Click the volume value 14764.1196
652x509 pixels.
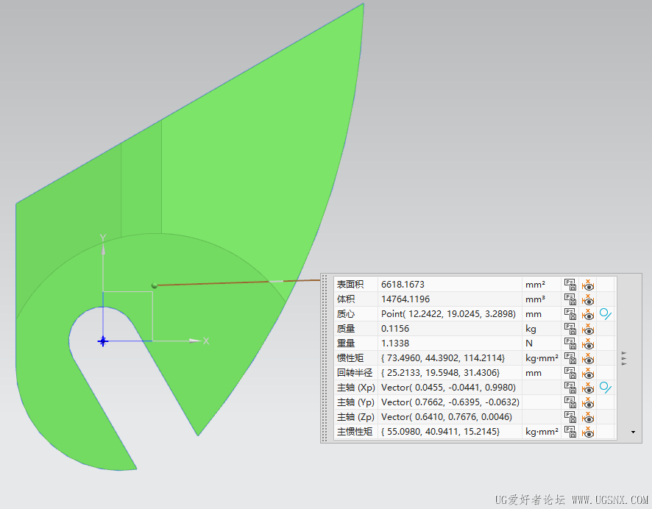[x=405, y=299]
